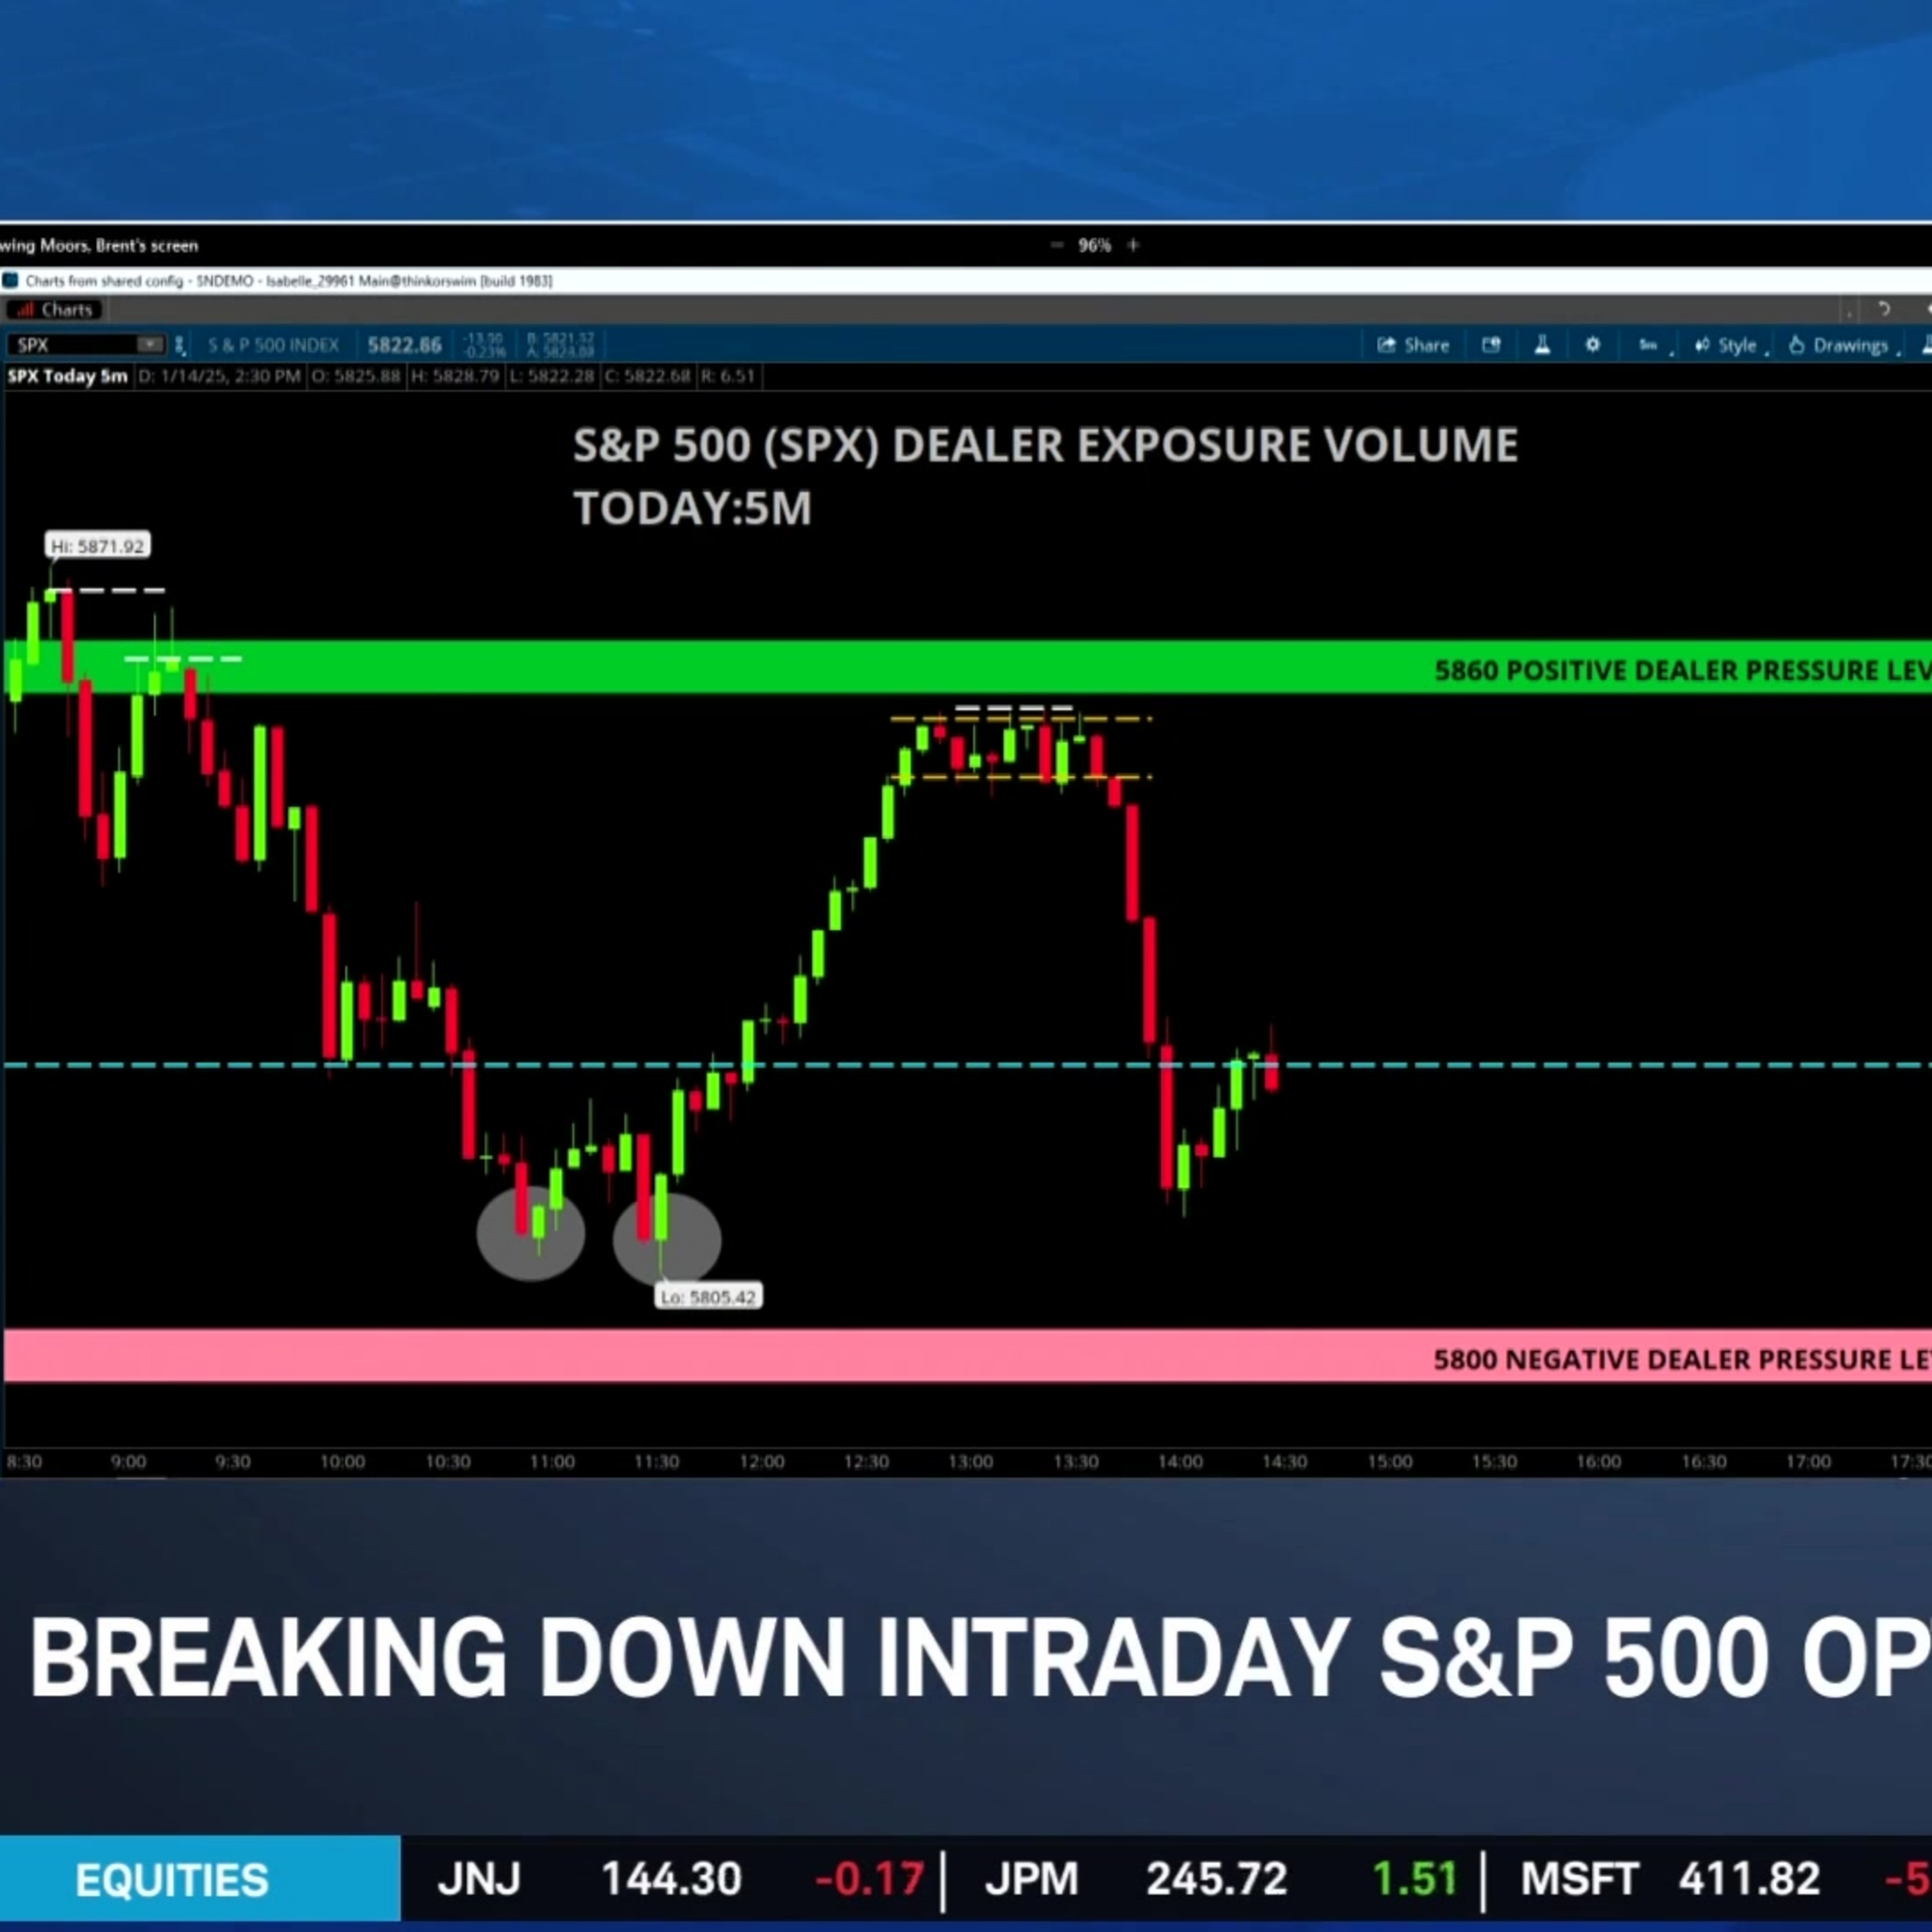Click the last price 5822.86
This screenshot has height=1932, width=1932.
(404, 346)
